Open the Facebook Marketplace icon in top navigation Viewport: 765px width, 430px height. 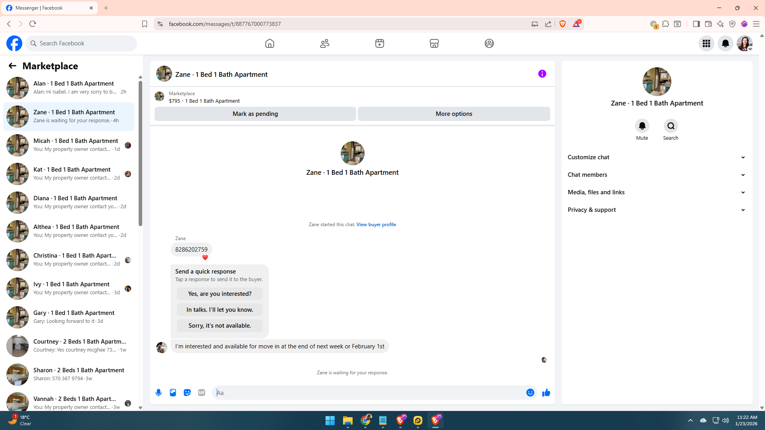(x=434, y=43)
